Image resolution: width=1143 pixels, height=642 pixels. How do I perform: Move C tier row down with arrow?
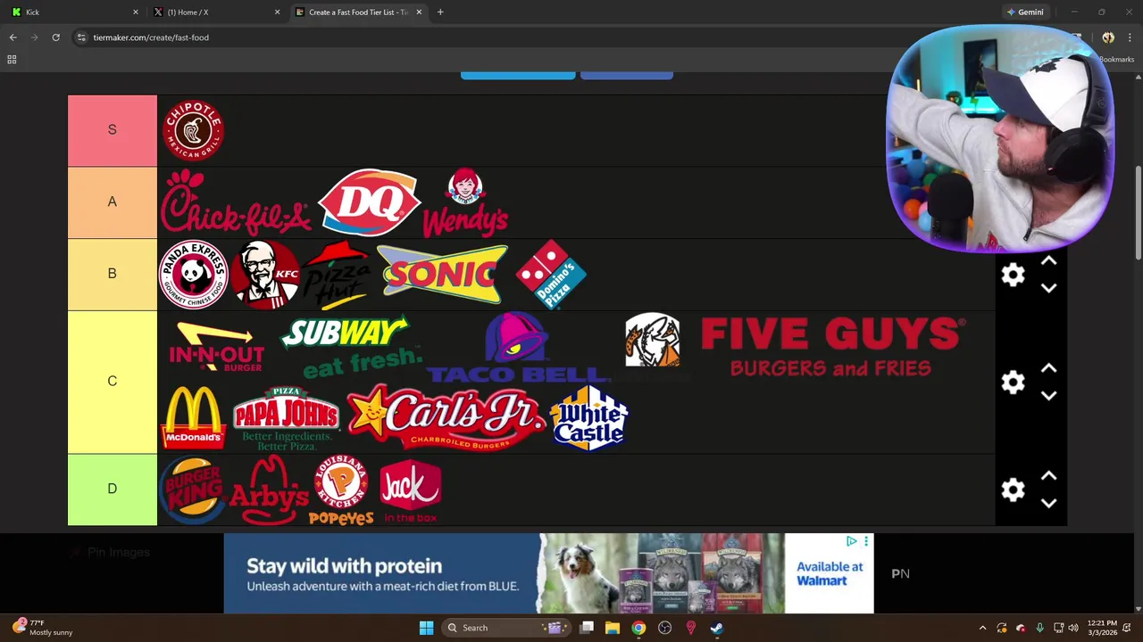click(1049, 395)
